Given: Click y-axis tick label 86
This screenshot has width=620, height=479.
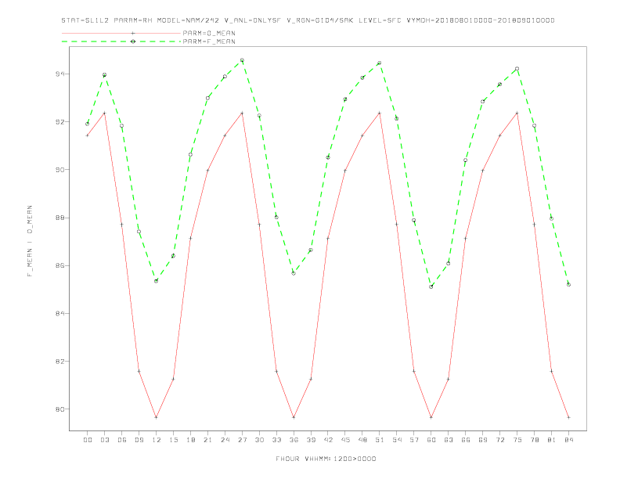Looking at the screenshot, I should pyautogui.click(x=60, y=265).
